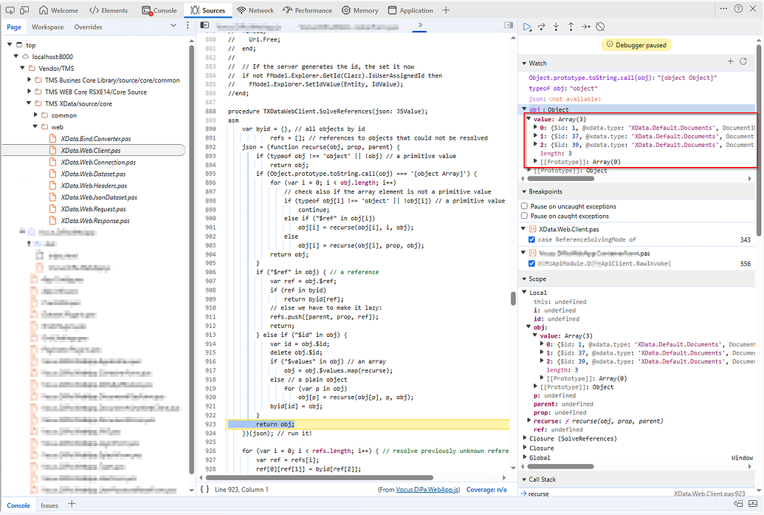Open more tools plus icon
The width and height of the screenshot is (764, 515).
[x=446, y=10]
